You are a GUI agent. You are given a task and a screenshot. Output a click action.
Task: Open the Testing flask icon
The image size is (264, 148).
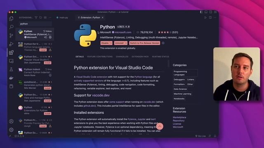pyautogui.click(x=11, y=69)
